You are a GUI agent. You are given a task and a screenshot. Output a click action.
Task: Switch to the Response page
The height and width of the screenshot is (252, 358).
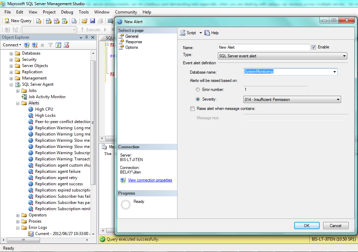[x=132, y=41]
